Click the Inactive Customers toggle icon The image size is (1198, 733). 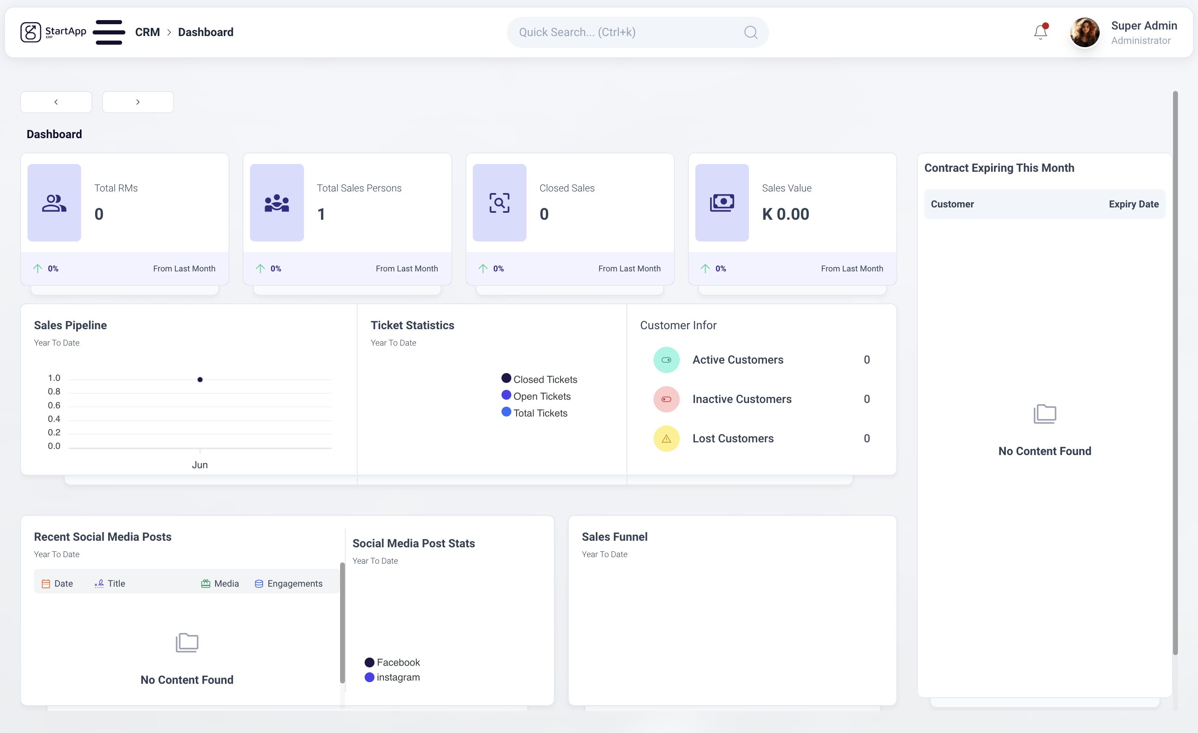(666, 399)
